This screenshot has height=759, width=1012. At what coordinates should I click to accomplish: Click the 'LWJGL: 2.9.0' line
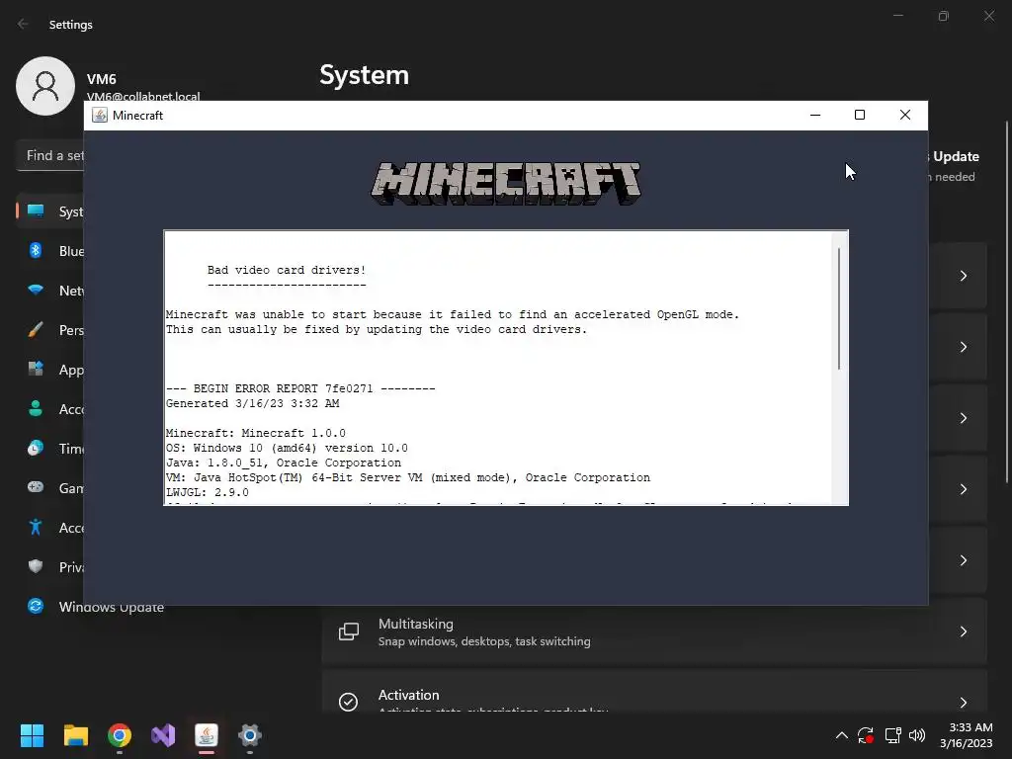tap(208, 492)
